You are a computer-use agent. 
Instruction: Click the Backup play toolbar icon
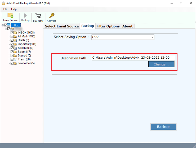click(x=25, y=16)
